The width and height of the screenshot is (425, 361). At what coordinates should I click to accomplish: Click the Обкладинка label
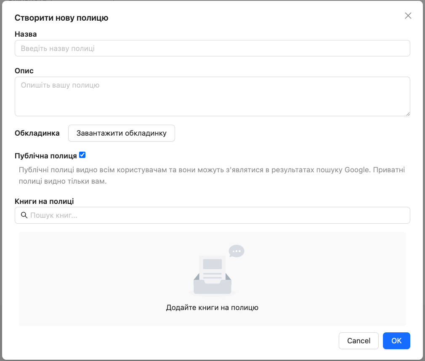click(x=37, y=133)
